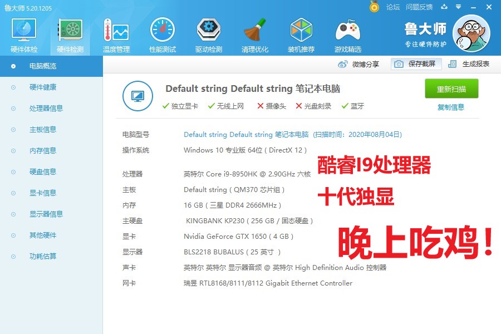
Task: Open 清理优化 cleanup broom icon
Action: pyautogui.click(x=254, y=35)
